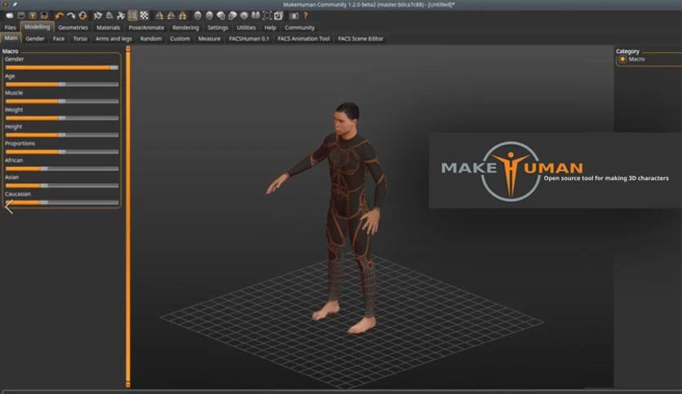Reset camera to global view icon
Image resolution: width=682 pixels, height=394 pixels.
click(x=267, y=15)
